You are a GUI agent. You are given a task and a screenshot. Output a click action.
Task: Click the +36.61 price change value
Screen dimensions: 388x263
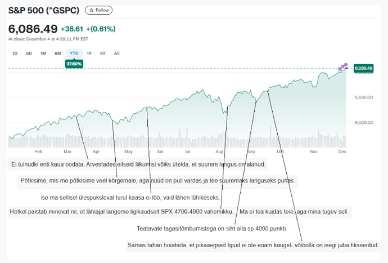pyautogui.click(x=72, y=29)
